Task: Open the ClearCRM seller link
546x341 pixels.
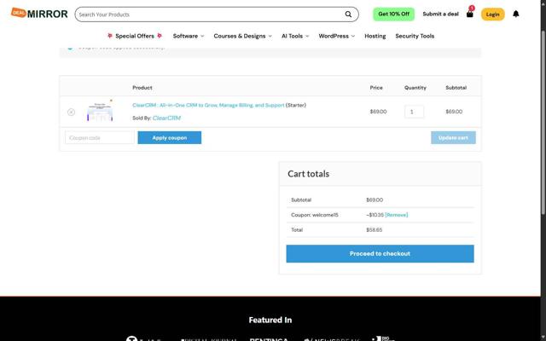Action: (x=166, y=118)
